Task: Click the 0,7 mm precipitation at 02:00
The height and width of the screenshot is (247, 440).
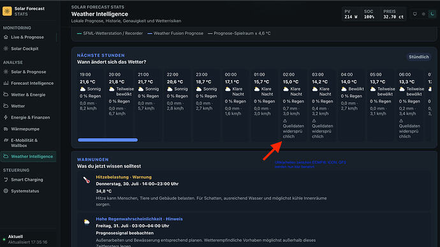Action: tap(290, 108)
